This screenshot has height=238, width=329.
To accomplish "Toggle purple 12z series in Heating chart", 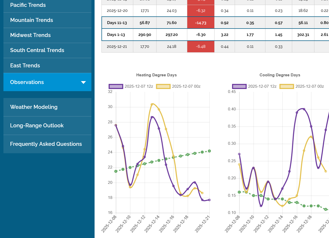I will (116, 86).
